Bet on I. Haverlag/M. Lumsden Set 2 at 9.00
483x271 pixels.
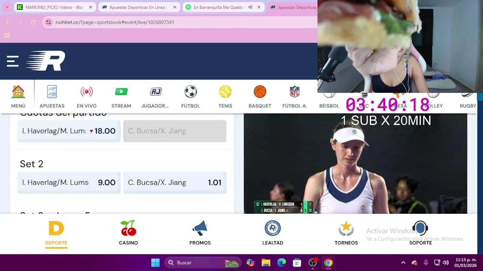pos(69,183)
